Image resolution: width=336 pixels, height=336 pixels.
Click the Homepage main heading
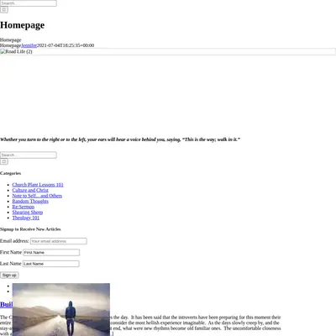pos(22,25)
